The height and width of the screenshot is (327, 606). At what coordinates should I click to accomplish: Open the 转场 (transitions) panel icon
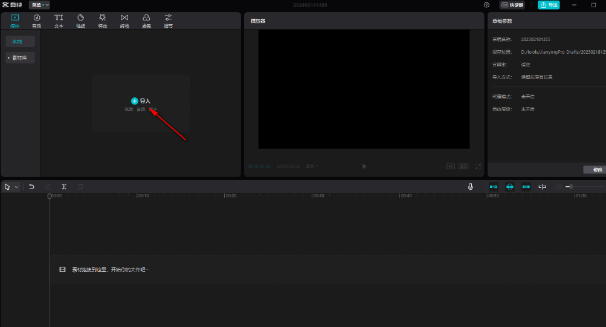[x=124, y=21]
